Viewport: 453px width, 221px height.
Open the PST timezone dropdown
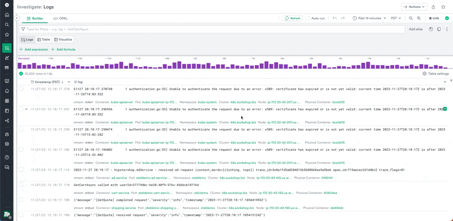click(x=396, y=18)
